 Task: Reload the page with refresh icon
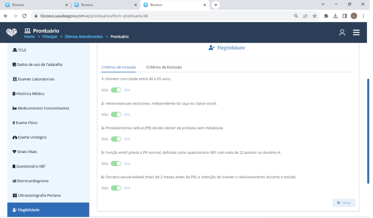coord(24,16)
